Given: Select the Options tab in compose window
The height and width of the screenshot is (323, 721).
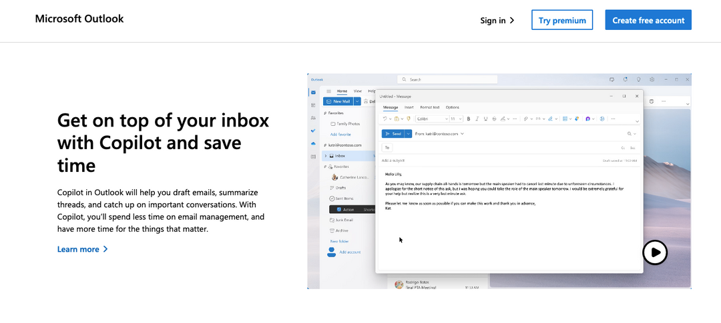Looking at the screenshot, I should tap(452, 107).
